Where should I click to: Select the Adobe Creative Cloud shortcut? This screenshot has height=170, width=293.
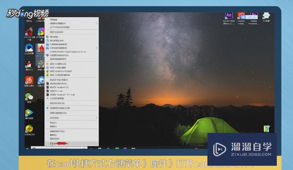[241, 18]
